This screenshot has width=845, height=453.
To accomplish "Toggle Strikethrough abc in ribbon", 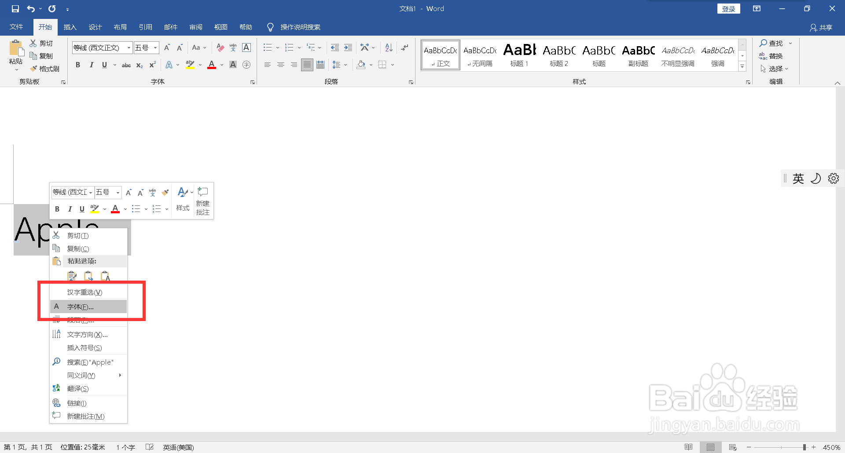I will (x=126, y=65).
